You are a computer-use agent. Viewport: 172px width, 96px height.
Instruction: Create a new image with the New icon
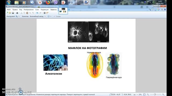pyautogui.click(x=7, y=13)
